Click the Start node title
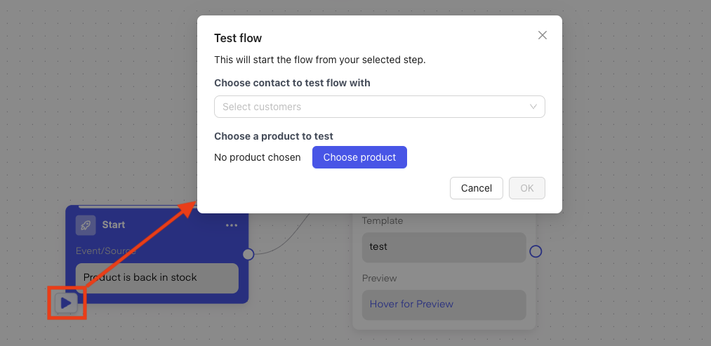The image size is (711, 346). (114, 225)
